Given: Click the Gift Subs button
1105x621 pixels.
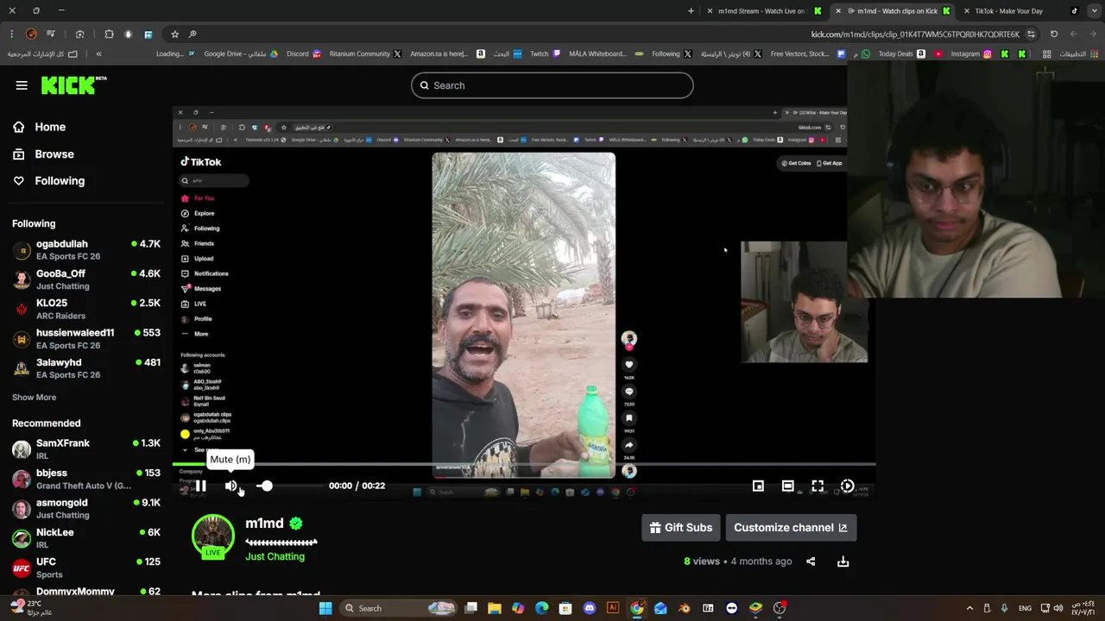Looking at the screenshot, I should coord(681,528).
